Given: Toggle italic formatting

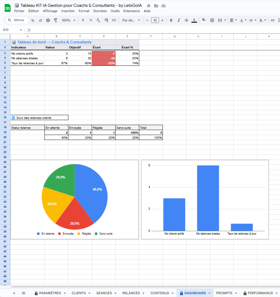Looking at the screenshot, I should pyautogui.click(x=179, y=20).
